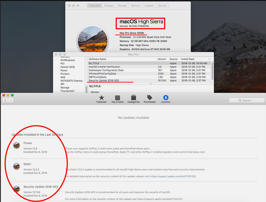Switch to Displays tab in About This Mac

click(109, 6)
